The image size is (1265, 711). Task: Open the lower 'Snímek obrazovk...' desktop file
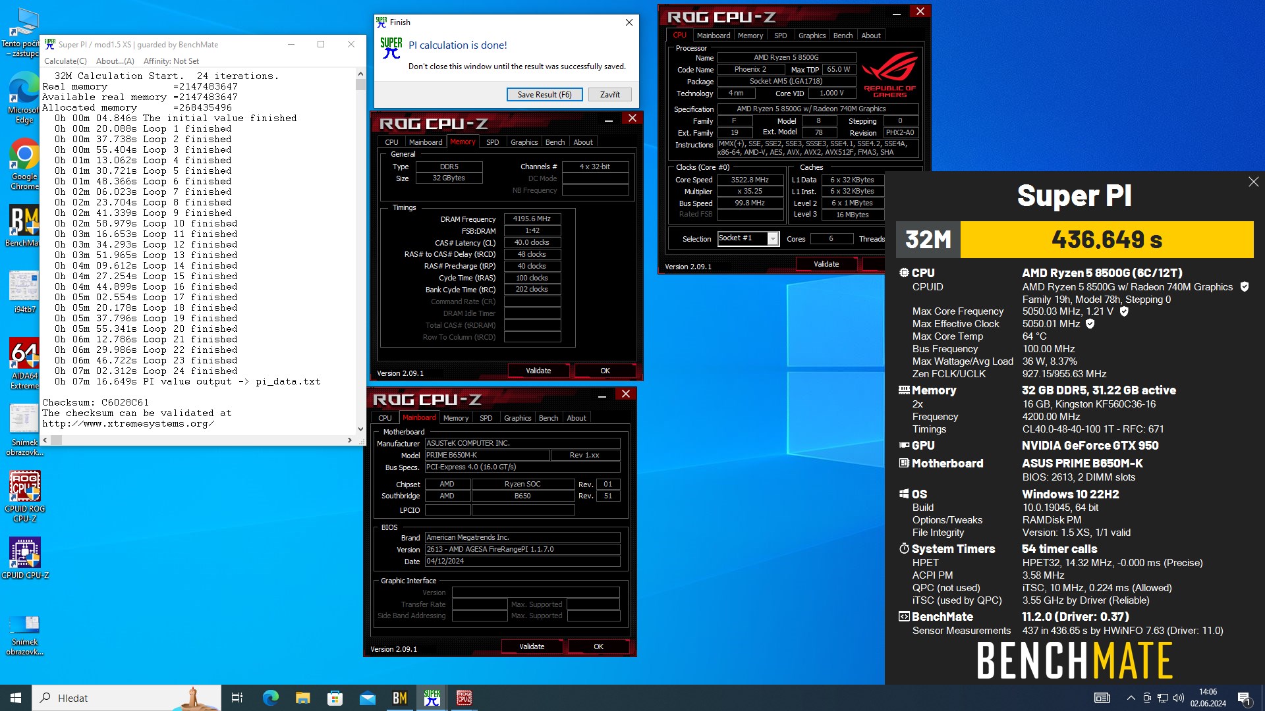point(24,635)
